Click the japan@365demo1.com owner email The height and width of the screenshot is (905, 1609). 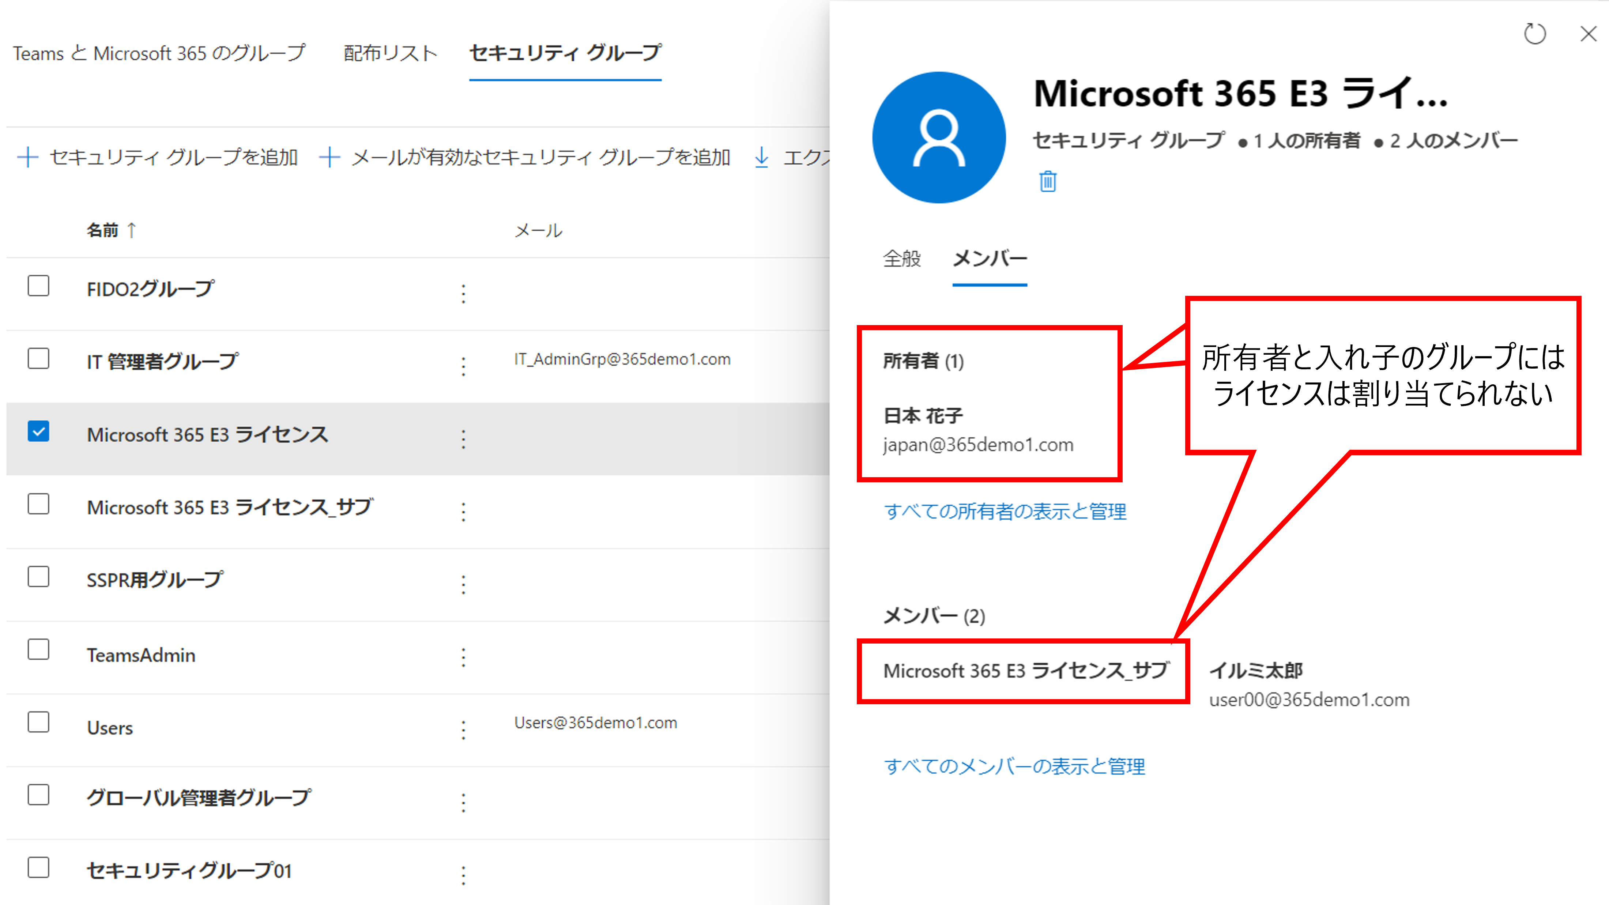pyautogui.click(x=978, y=445)
